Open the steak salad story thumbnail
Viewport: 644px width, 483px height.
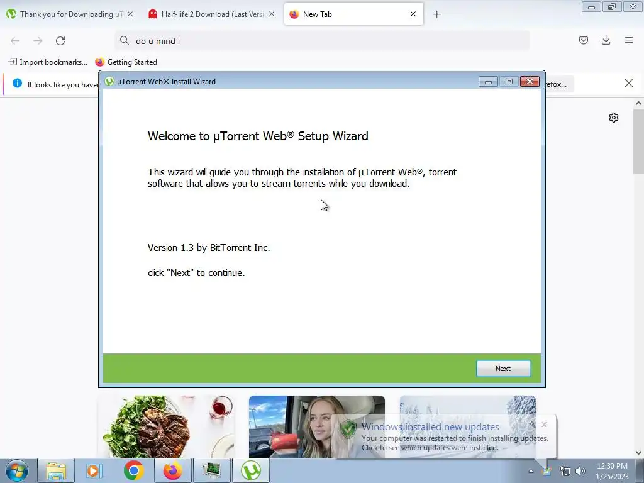pyautogui.click(x=166, y=426)
